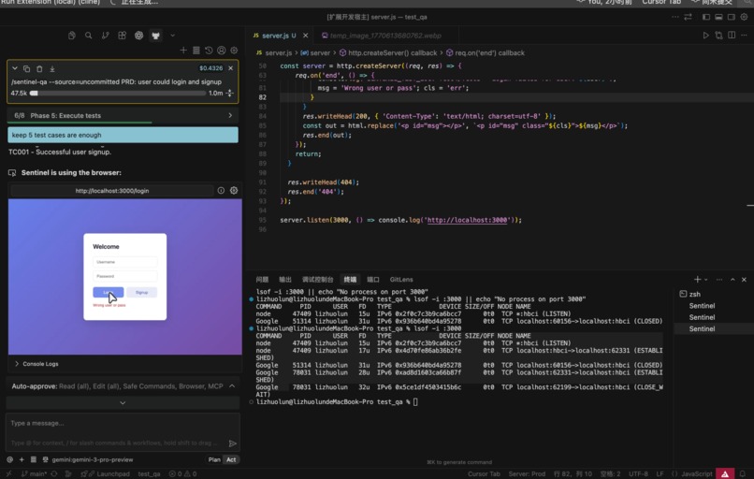
Task: Open settings gear in title bar
Action: [744, 17]
